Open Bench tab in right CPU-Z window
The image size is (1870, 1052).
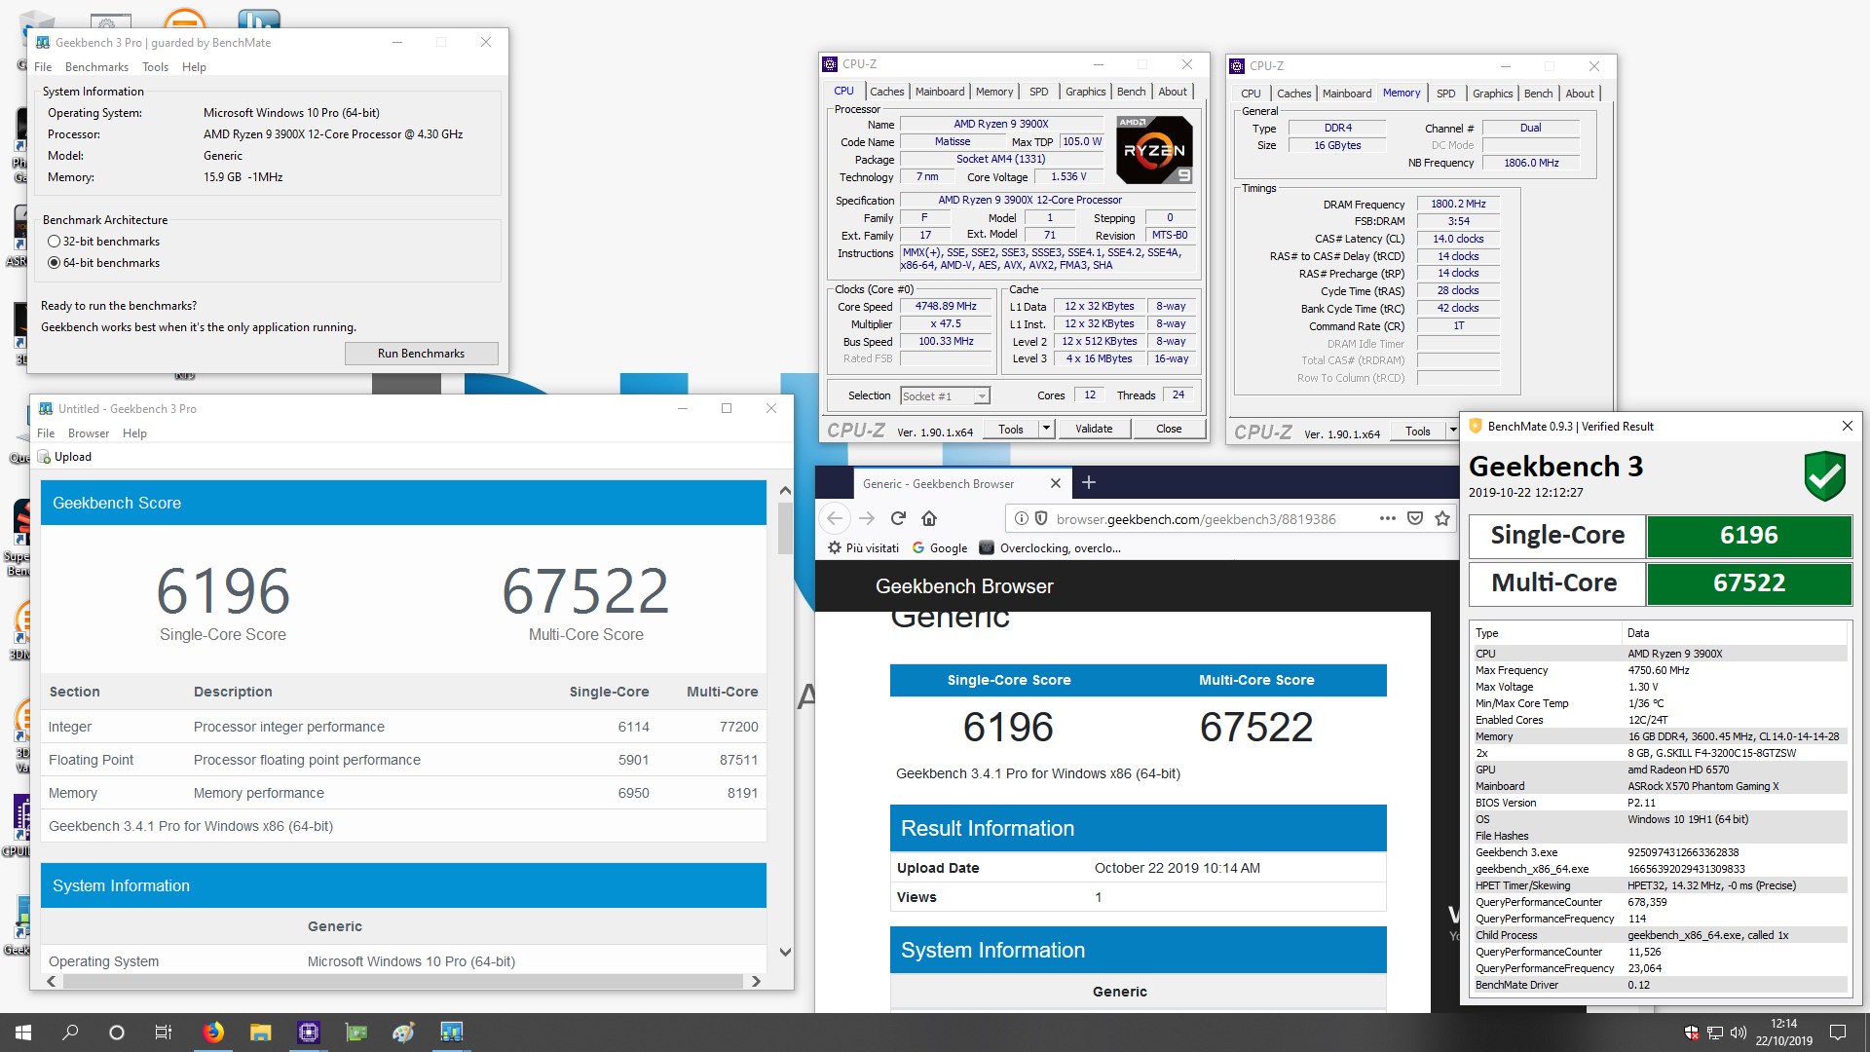coord(1538,94)
